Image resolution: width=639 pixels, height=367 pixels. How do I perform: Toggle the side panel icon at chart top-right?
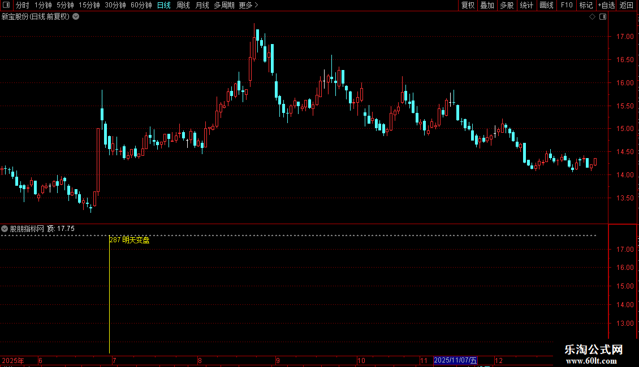(603, 17)
